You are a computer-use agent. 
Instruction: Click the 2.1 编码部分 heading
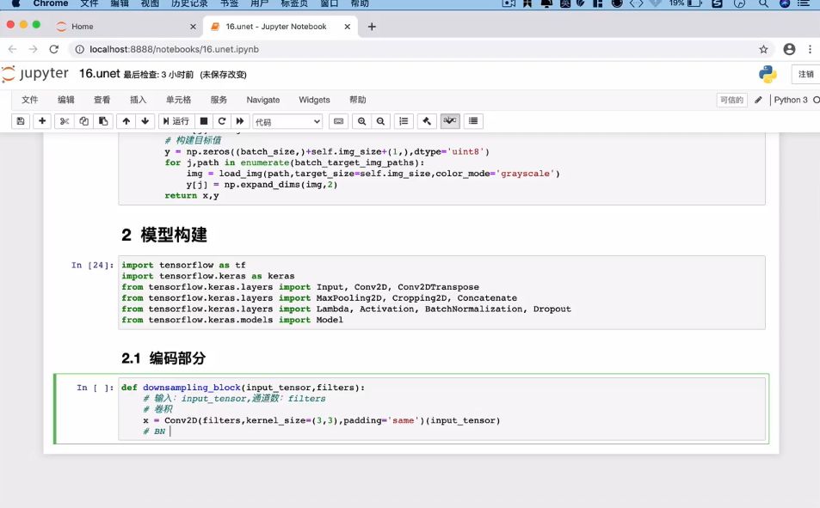(x=163, y=358)
